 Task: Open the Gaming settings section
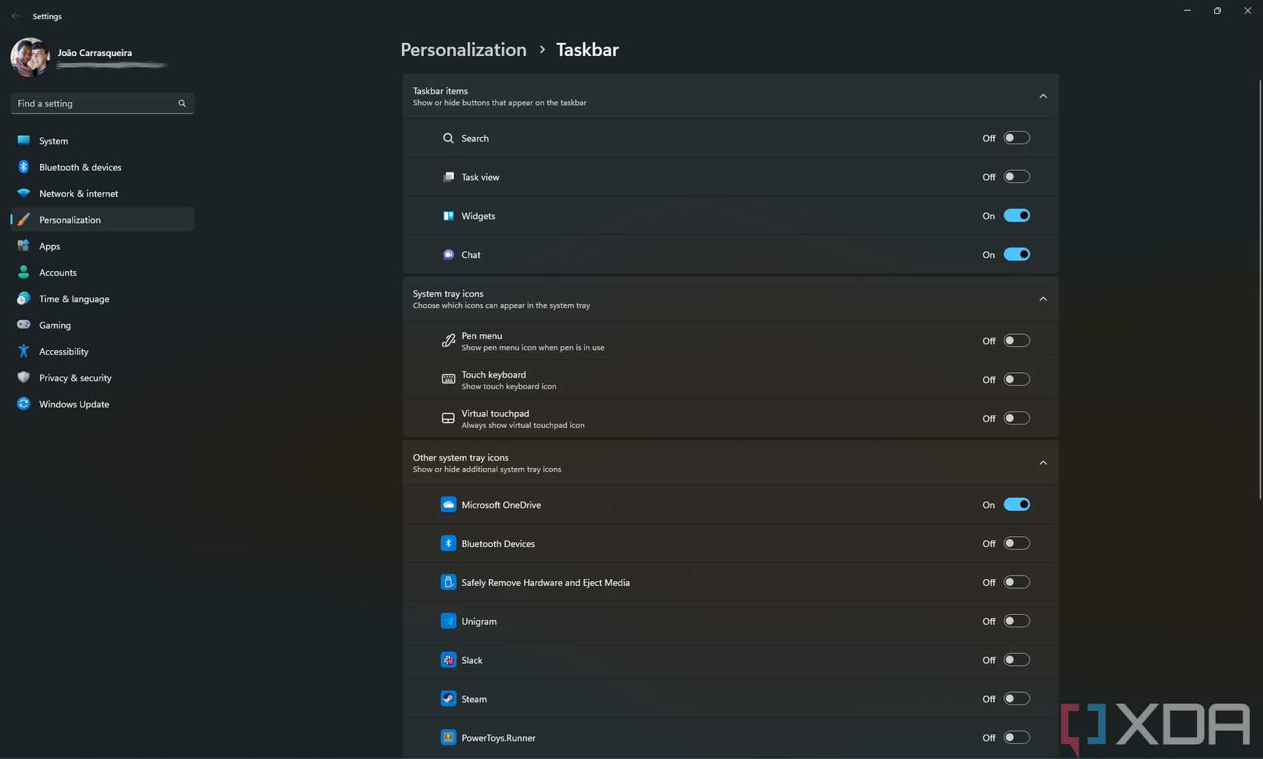click(x=23, y=325)
